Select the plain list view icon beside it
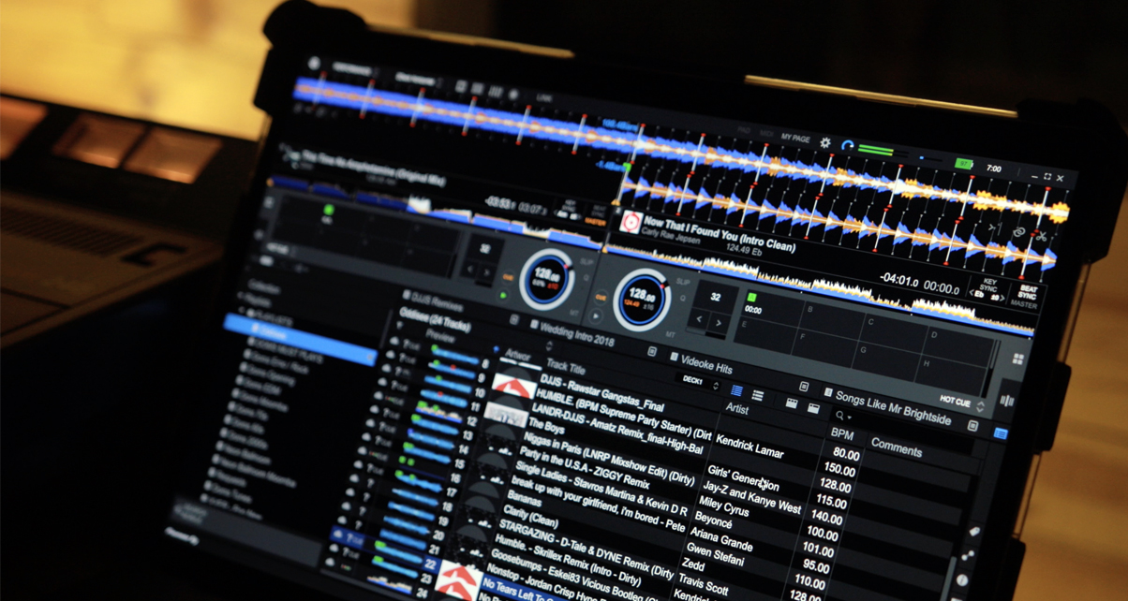Image resolution: width=1128 pixels, height=601 pixels. (757, 397)
